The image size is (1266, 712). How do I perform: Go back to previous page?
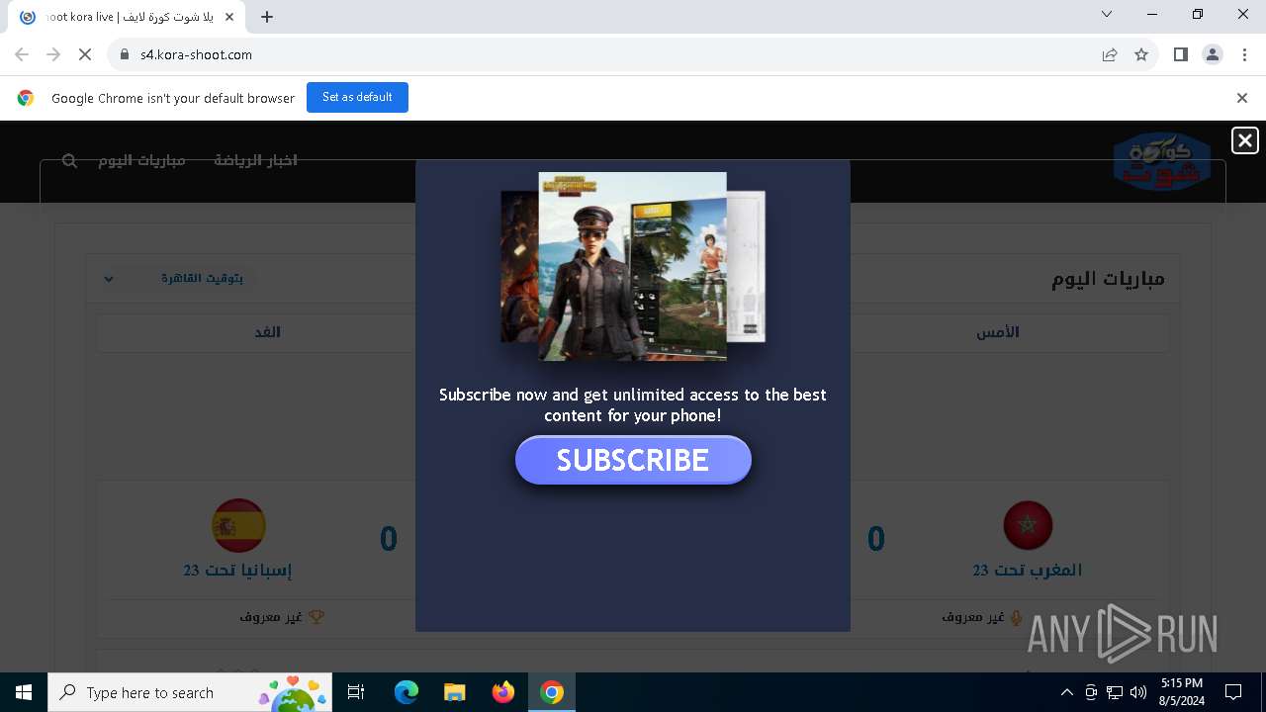point(22,54)
